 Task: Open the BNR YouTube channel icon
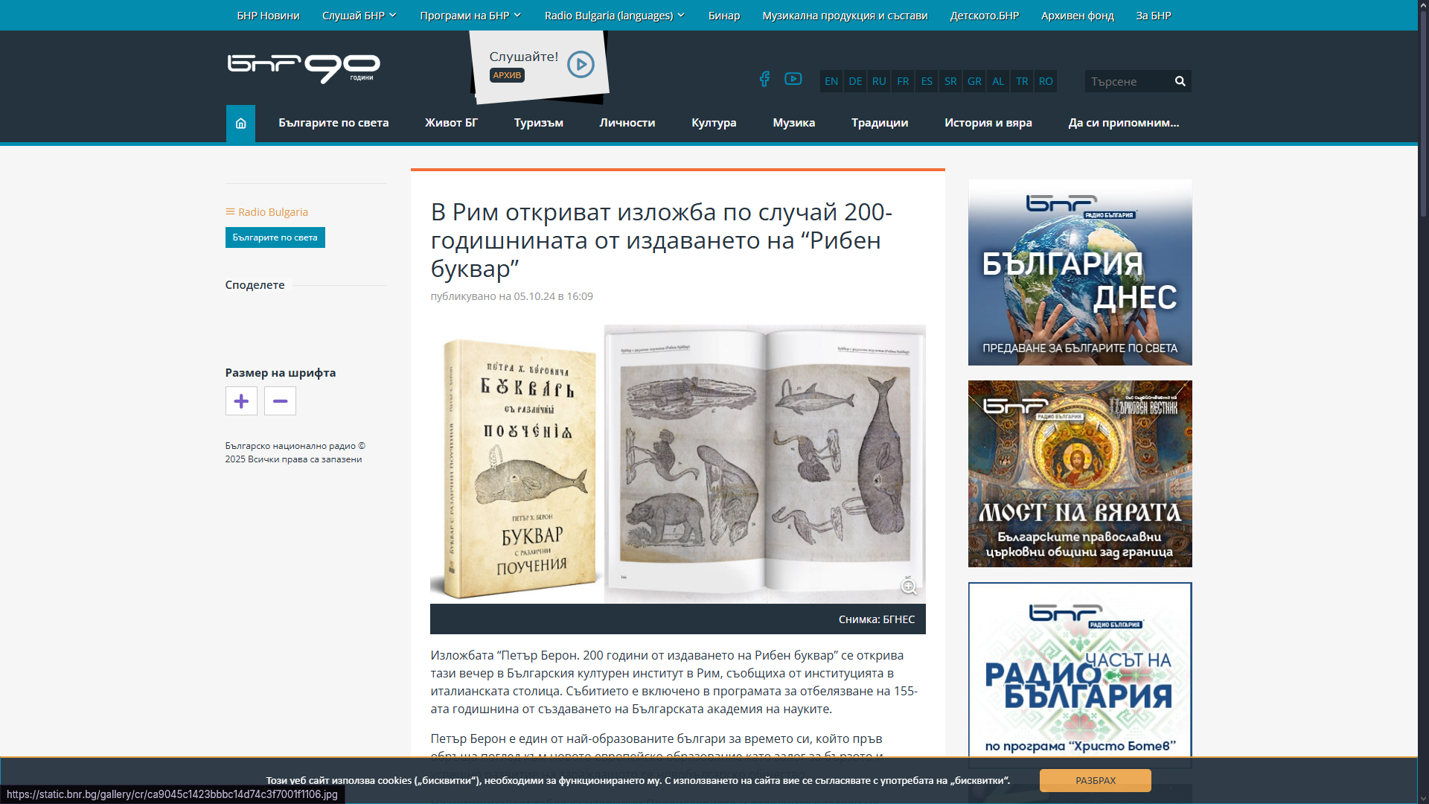[793, 79]
